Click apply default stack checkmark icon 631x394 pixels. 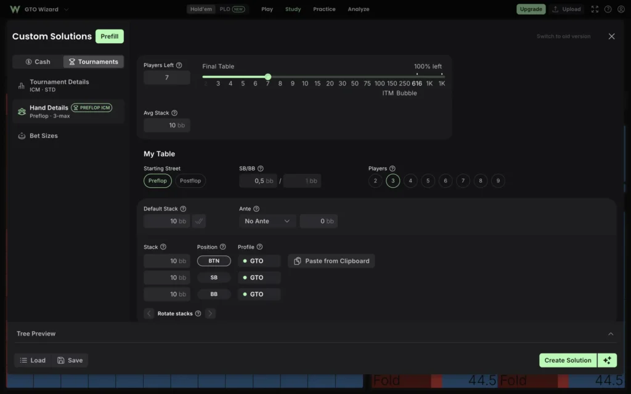[199, 221]
